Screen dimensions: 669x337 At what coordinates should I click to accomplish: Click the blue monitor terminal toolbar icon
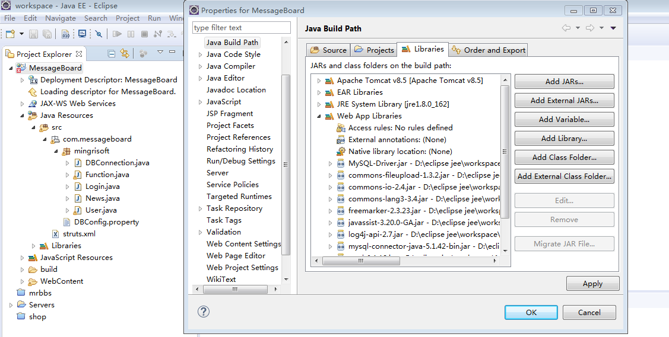tap(82, 34)
